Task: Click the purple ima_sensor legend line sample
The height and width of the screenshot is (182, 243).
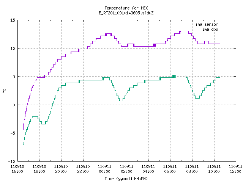Action: (x=226, y=24)
